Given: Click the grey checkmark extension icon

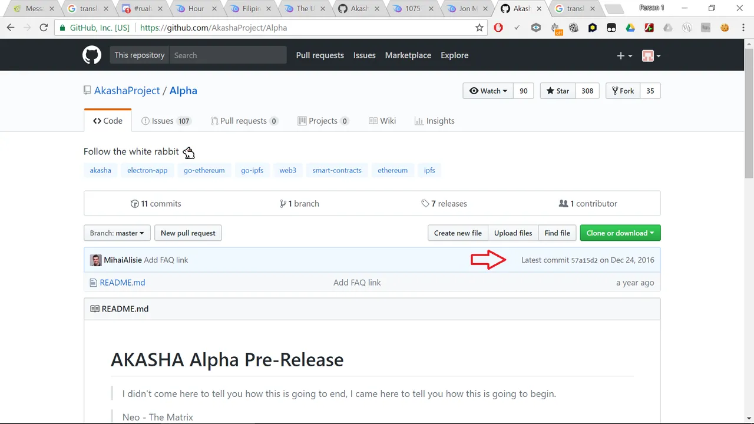Looking at the screenshot, I should pyautogui.click(x=517, y=28).
